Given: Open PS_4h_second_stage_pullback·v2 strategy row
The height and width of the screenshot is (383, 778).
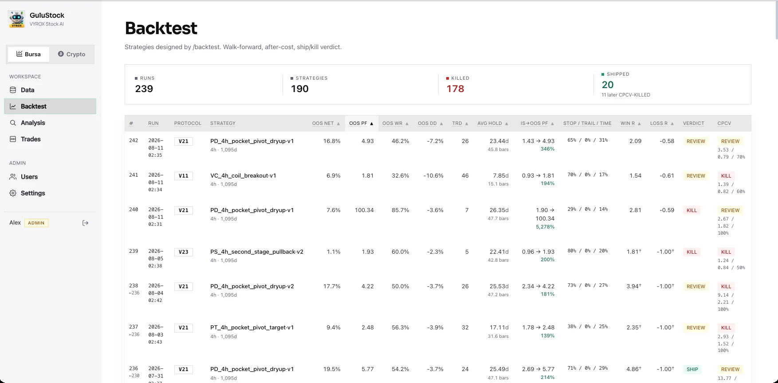Looking at the screenshot, I should click(257, 252).
